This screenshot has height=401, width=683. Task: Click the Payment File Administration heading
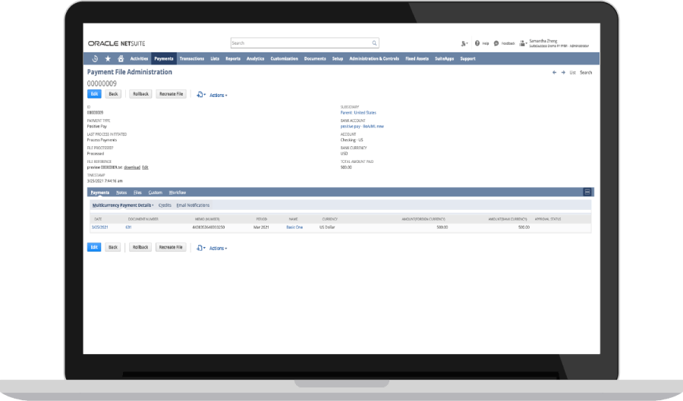(129, 72)
